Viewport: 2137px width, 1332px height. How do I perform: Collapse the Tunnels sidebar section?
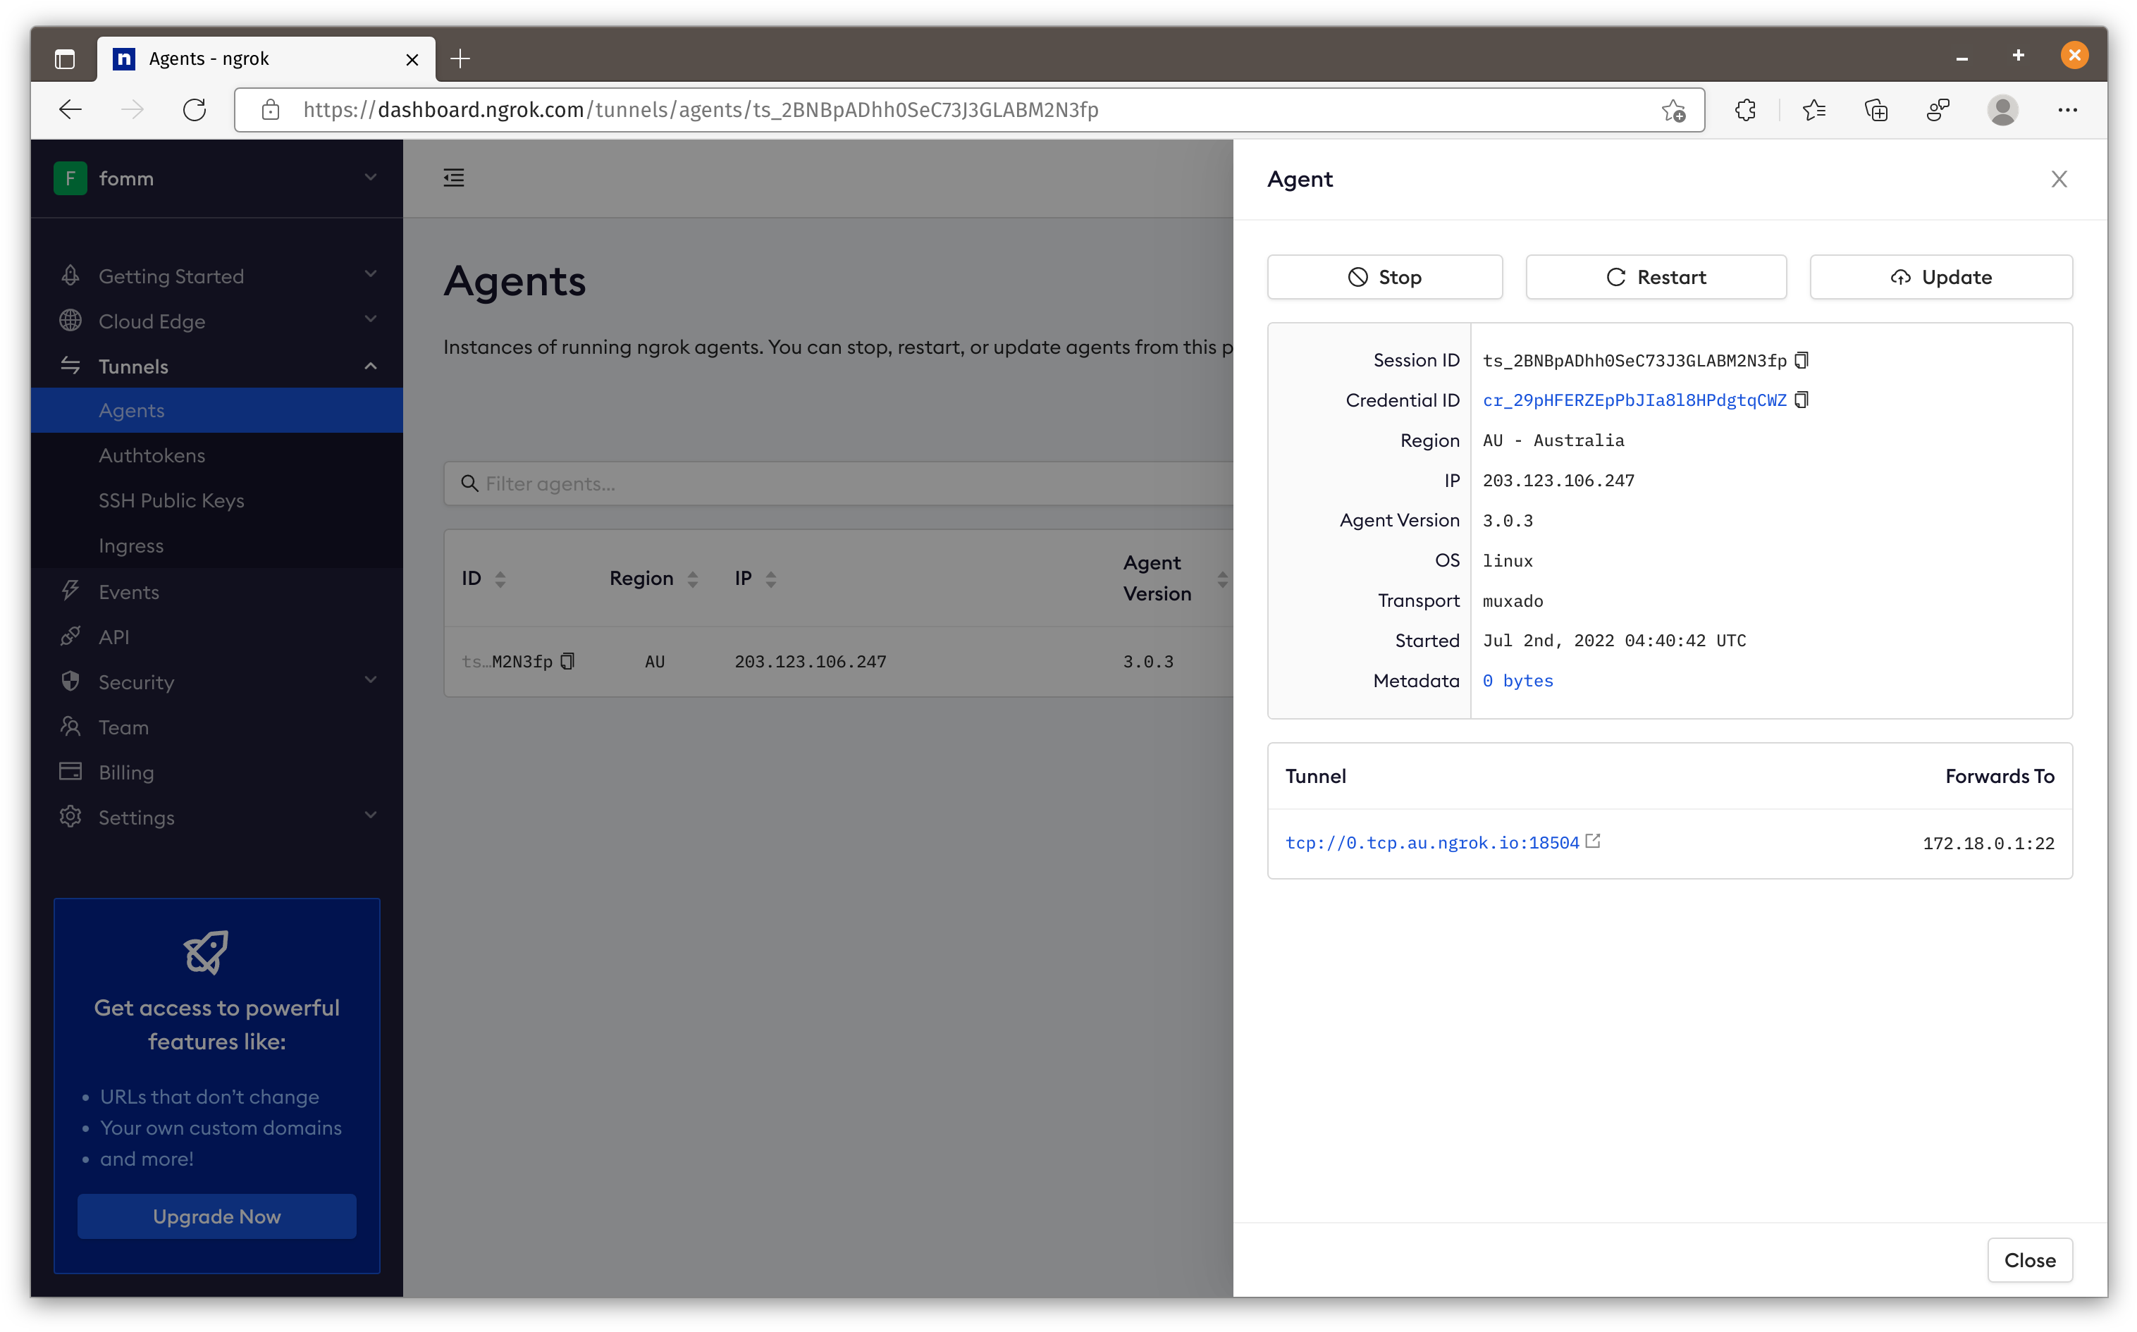[x=370, y=366]
